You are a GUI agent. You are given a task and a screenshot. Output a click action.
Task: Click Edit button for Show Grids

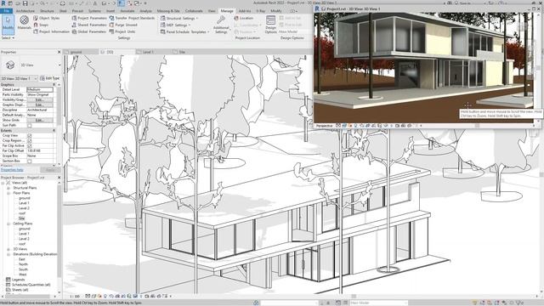tap(40, 120)
